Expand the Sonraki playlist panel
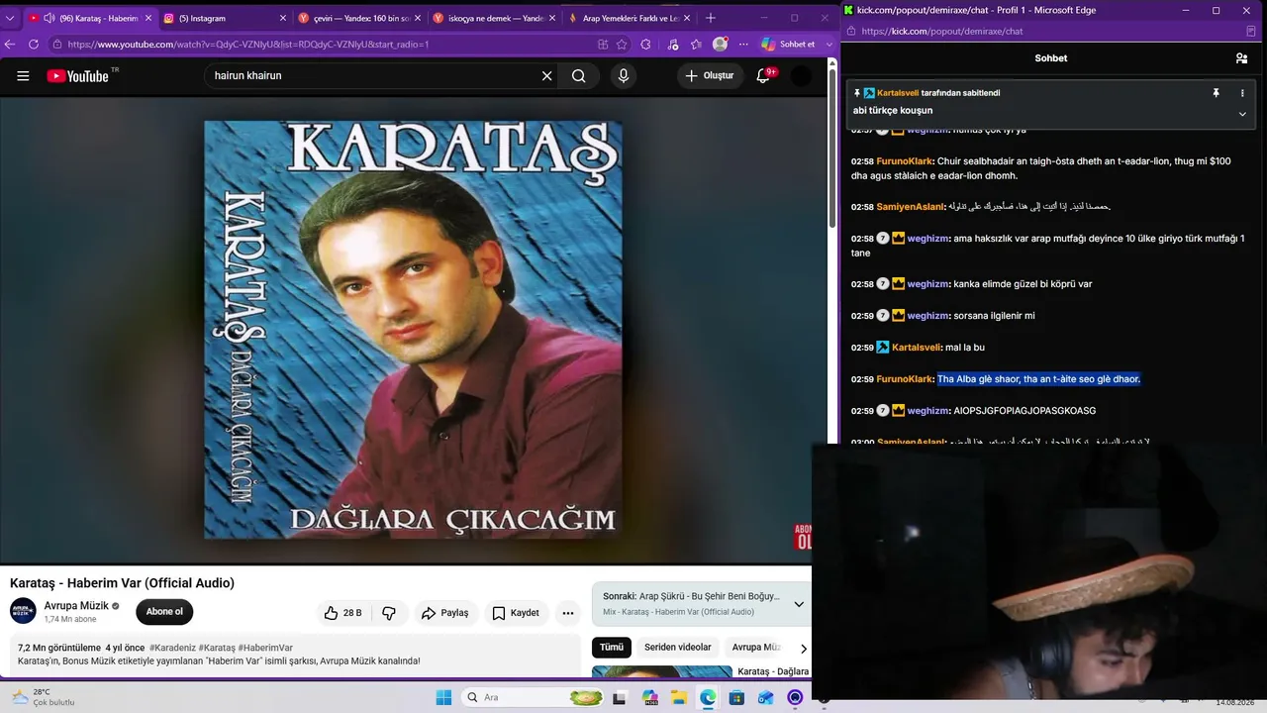This screenshot has width=1267, height=713. tap(799, 604)
